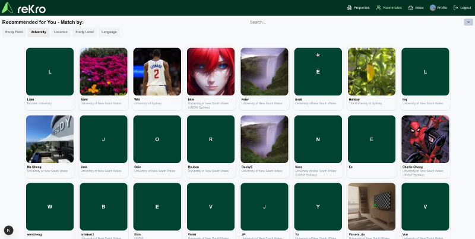Open Vincent Jia's room interior photo

click(x=372, y=206)
